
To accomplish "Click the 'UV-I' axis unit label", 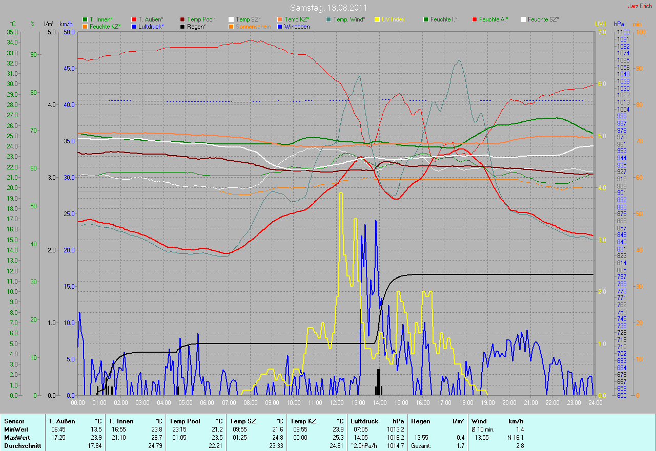I will pyautogui.click(x=600, y=24).
